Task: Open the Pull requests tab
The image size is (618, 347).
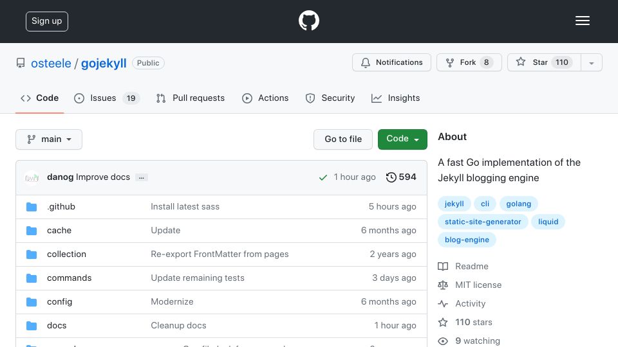Action: [x=191, y=98]
